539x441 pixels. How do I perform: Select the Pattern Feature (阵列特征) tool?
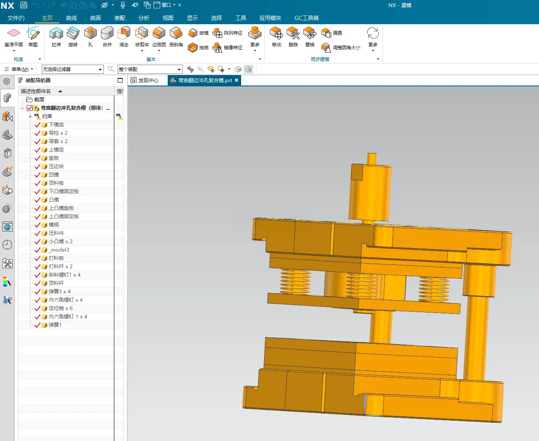tap(227, 33)
